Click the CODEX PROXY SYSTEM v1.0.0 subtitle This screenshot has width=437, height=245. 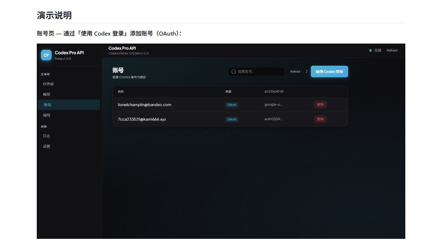129,53
